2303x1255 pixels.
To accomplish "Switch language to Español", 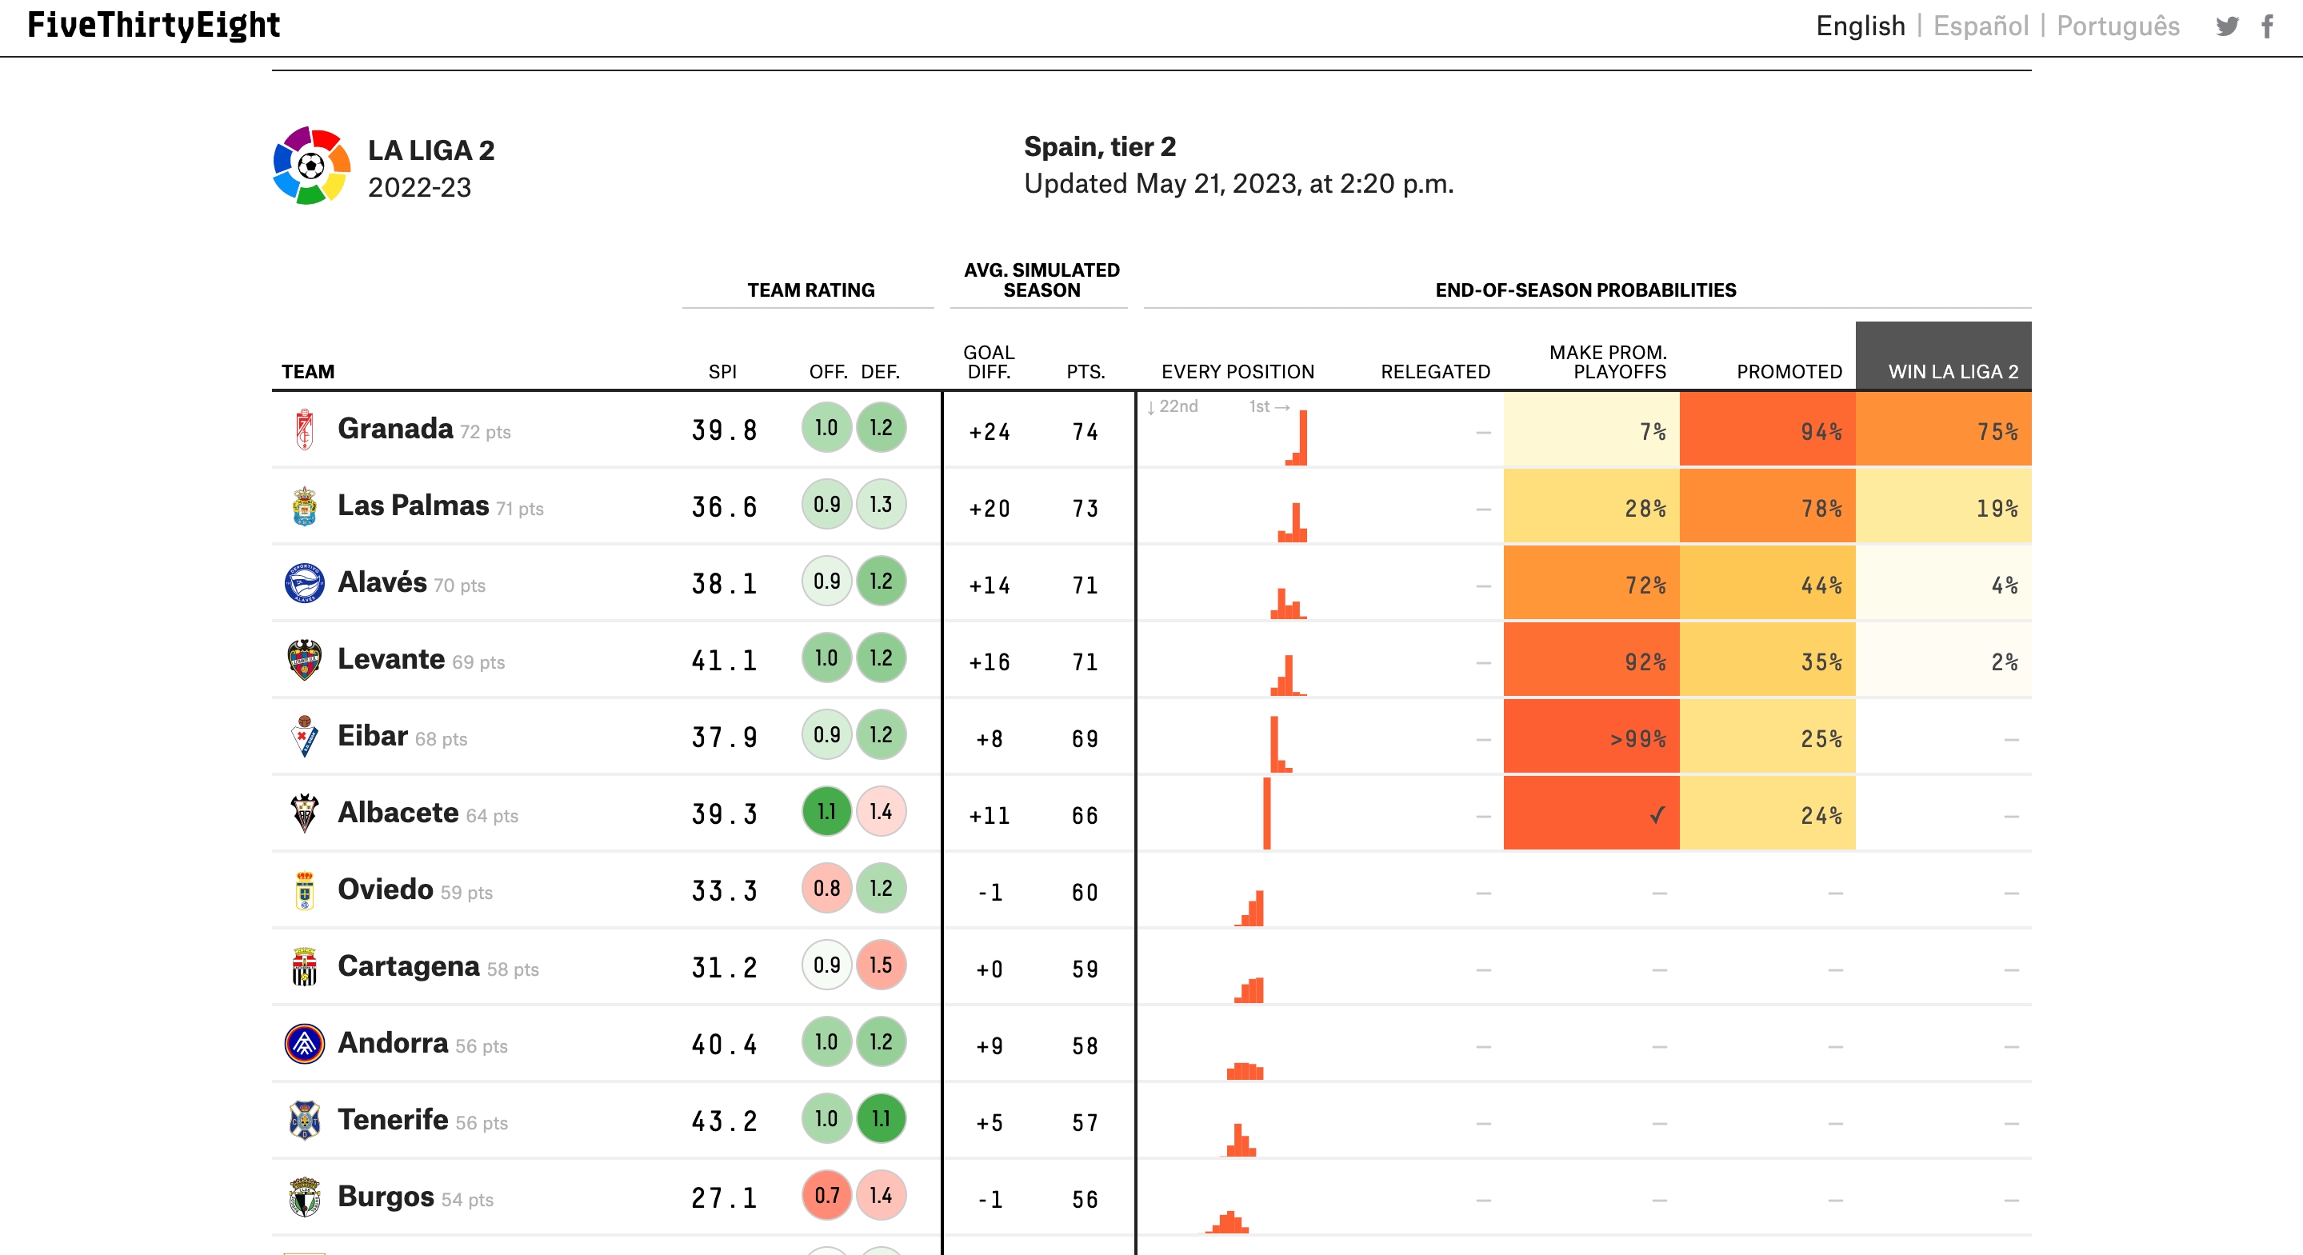I will click(x=1981, y=26).
